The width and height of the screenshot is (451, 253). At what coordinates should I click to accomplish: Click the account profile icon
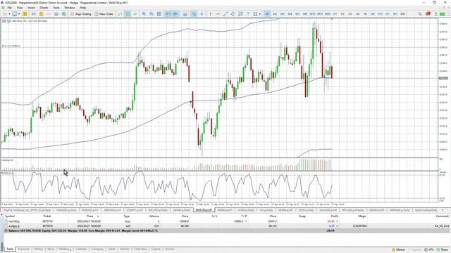pos(436,14)
